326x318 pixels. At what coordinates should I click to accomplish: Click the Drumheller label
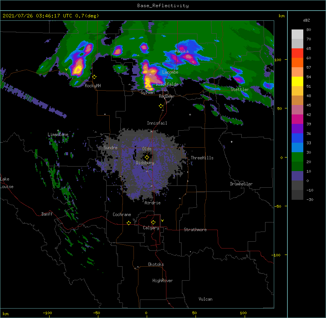click(x=241, y=184)
